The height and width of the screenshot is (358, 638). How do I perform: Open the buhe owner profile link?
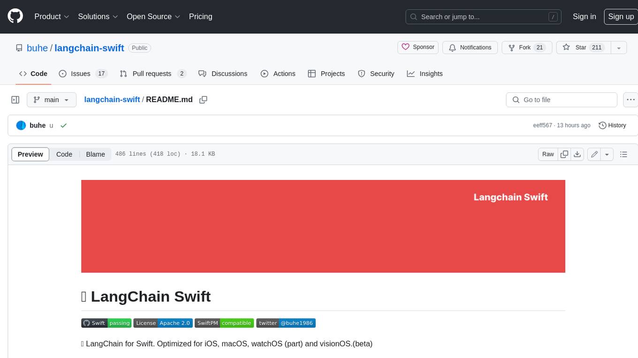click(x=37, y=48)
